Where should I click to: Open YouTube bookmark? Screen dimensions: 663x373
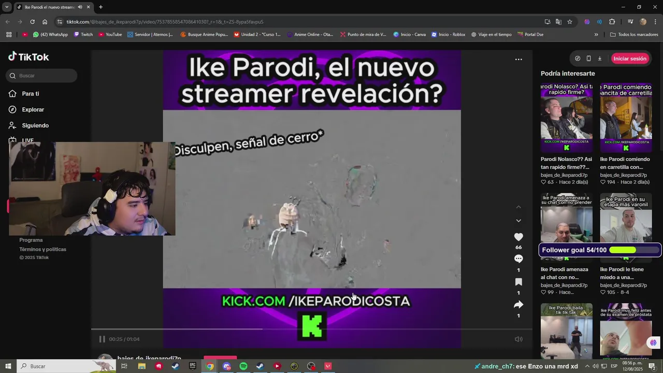(x=110, y=35)
